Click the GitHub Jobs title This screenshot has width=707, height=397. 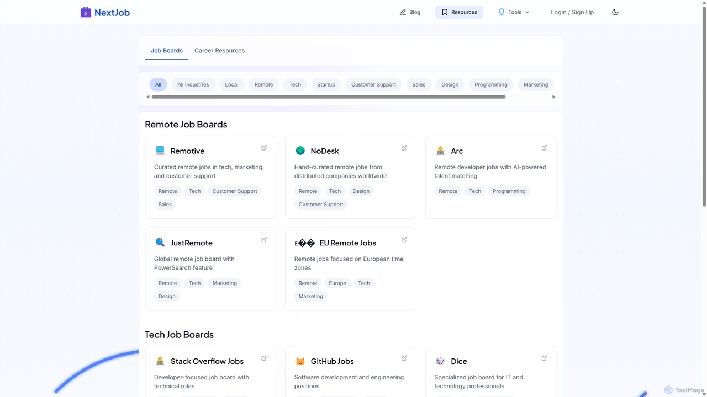tap(333, 361)
